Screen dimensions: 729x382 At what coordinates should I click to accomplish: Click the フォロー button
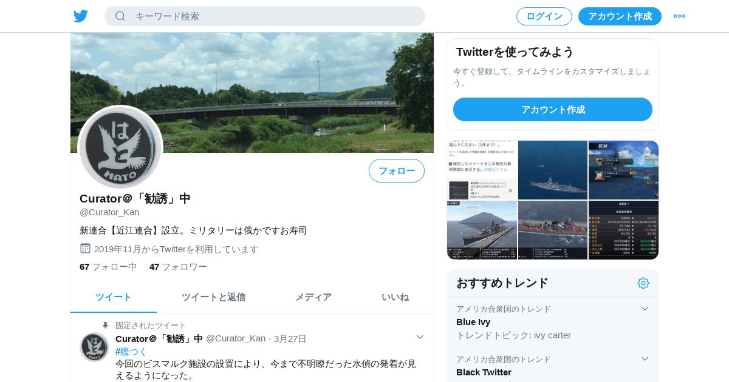(x=397, y=171)
